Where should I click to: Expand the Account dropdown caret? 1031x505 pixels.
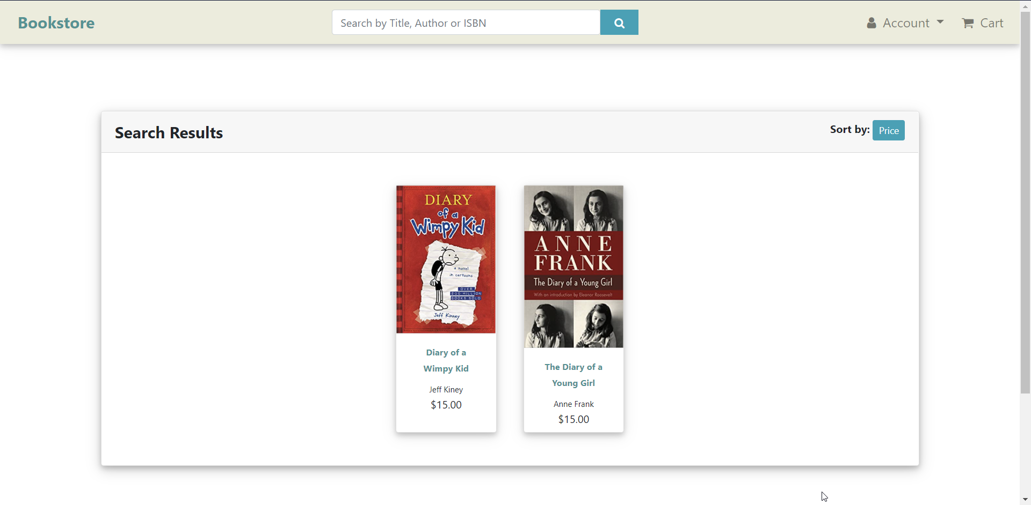point(940,22)
